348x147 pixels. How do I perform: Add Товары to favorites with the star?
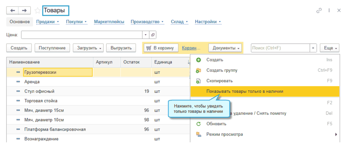click(38, 10)
